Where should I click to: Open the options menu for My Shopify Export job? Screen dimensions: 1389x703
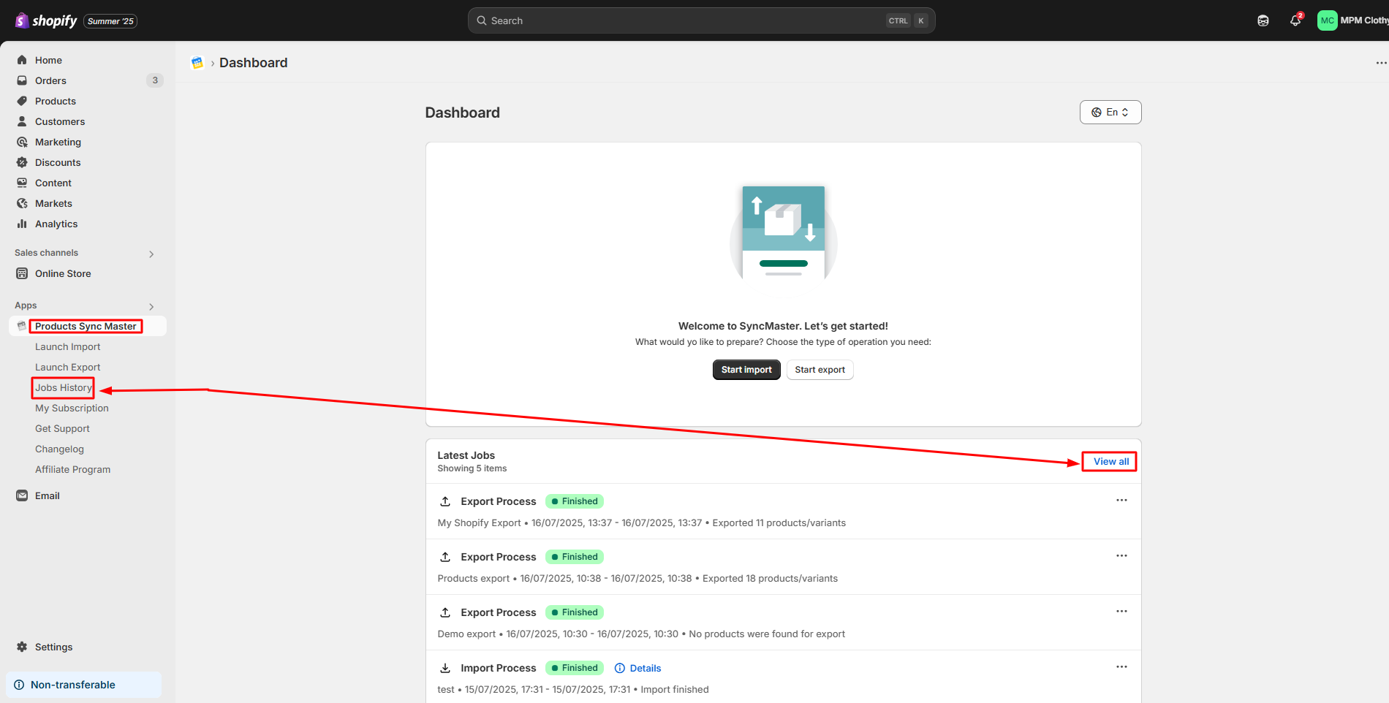pyautogui.click(x=1121, y=501)
